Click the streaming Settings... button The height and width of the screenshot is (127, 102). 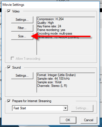click(x=82, y=108)
